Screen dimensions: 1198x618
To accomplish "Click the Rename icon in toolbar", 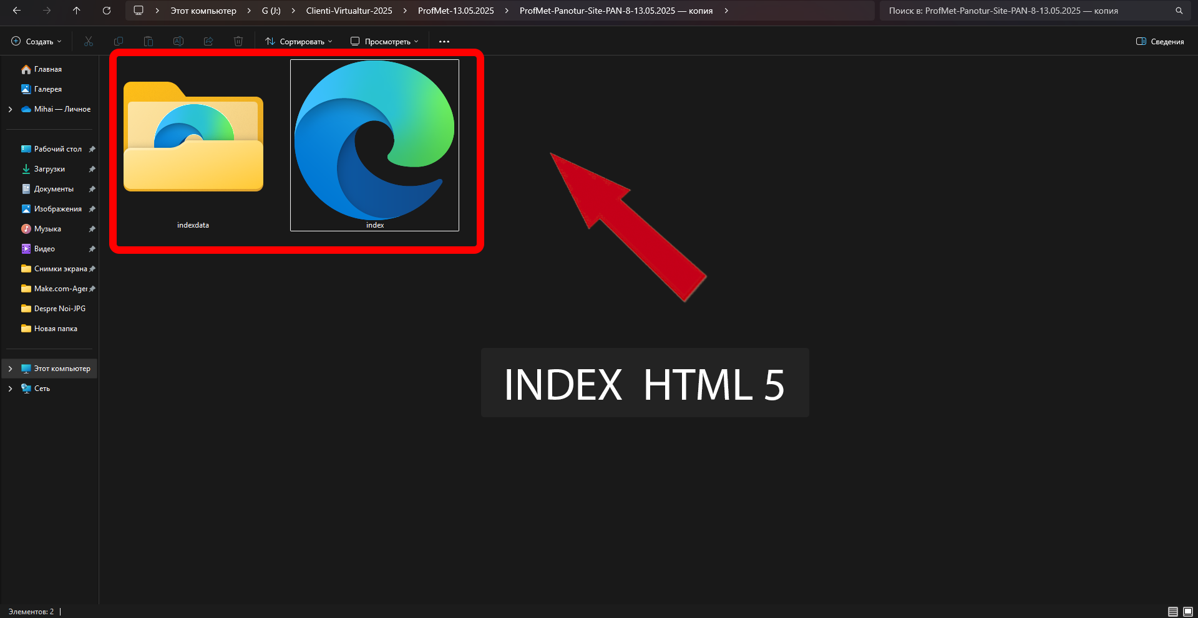I will 178,41.
